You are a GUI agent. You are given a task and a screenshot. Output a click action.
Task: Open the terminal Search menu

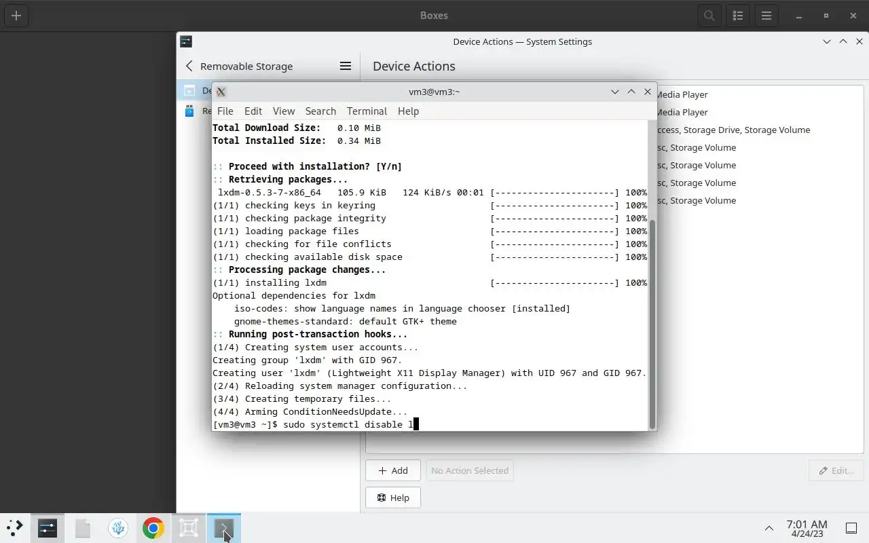point(320,111)
